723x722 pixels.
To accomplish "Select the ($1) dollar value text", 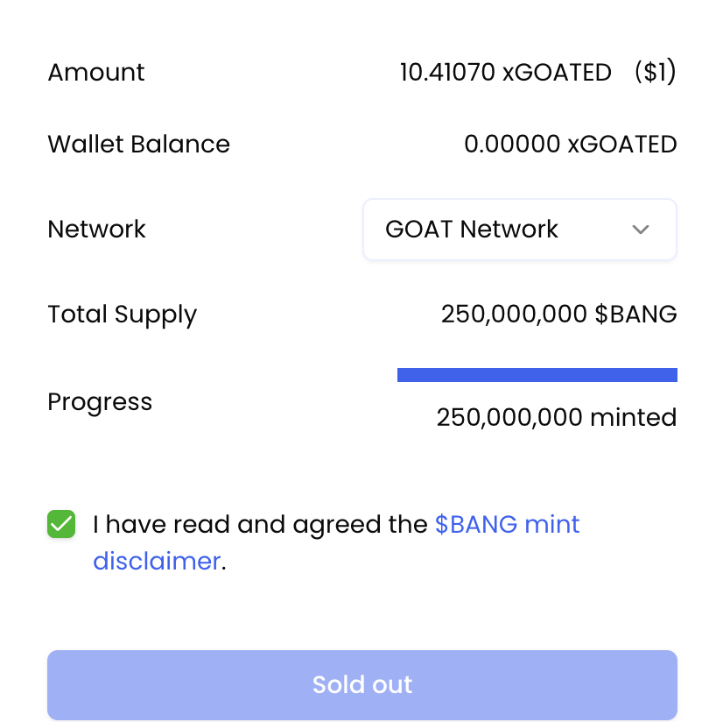I will coord(655,72).
